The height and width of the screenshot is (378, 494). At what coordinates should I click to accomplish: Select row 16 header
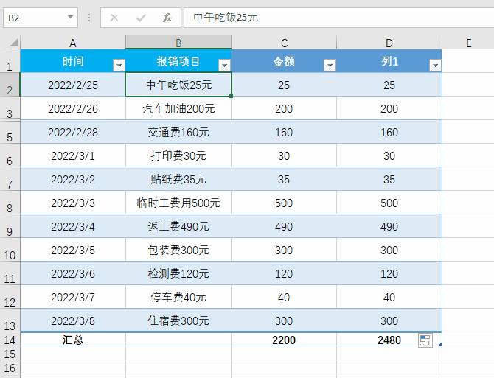10,368
